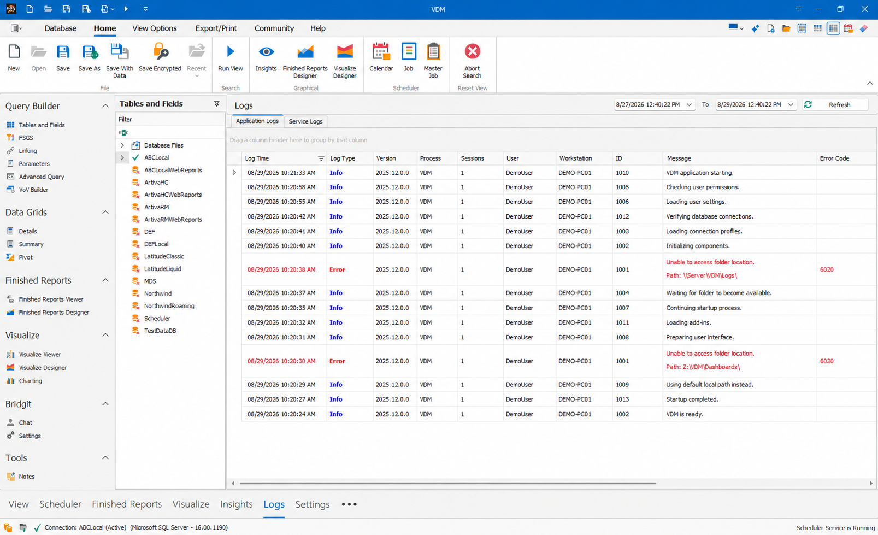
Task: Open the Community ribbon tab
Action: (274, 28)
